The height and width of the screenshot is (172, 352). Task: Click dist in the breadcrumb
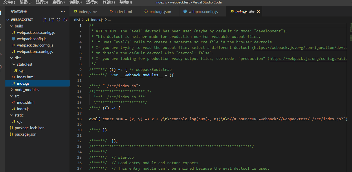point(77,20)
